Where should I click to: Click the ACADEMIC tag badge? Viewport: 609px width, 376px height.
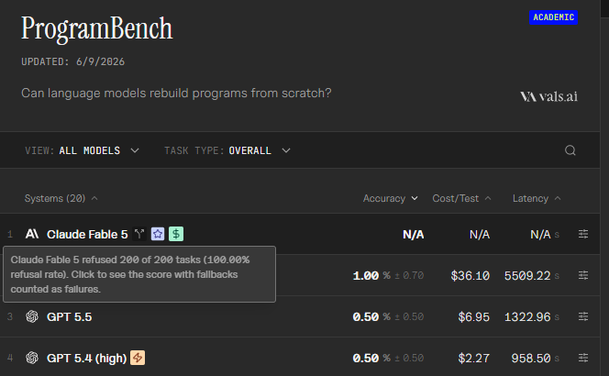(x=553, y=17)
